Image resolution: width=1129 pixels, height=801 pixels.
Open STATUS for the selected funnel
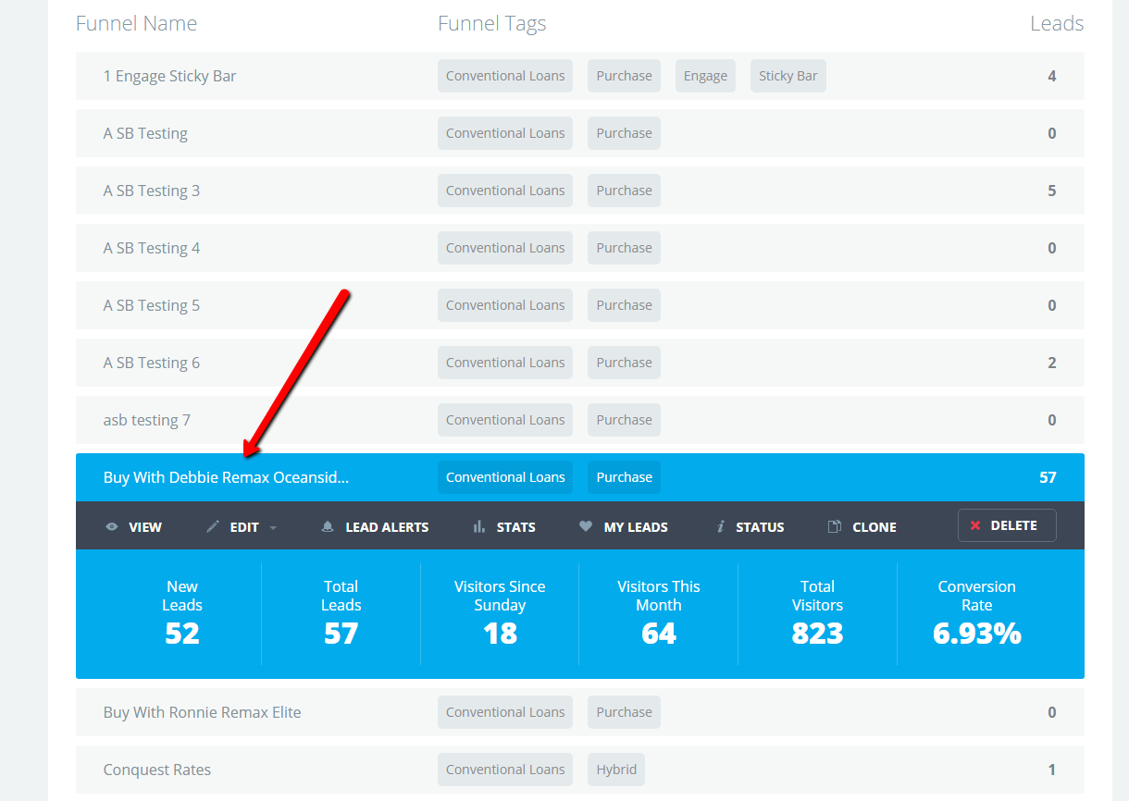point(750,526)
